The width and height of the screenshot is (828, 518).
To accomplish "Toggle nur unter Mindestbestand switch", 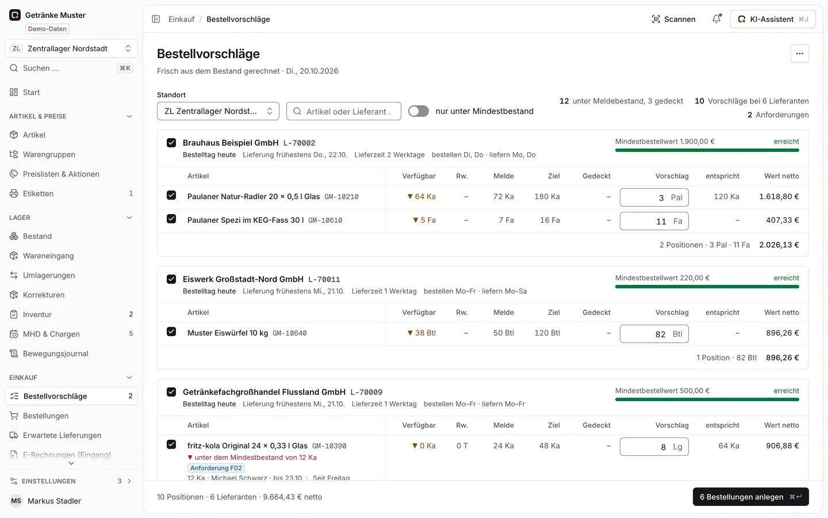I will coord(419,111).
